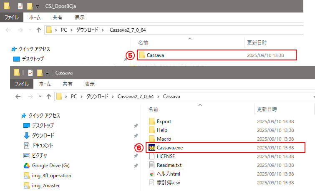
Task: Open the Macro folder
Action: 164,139
